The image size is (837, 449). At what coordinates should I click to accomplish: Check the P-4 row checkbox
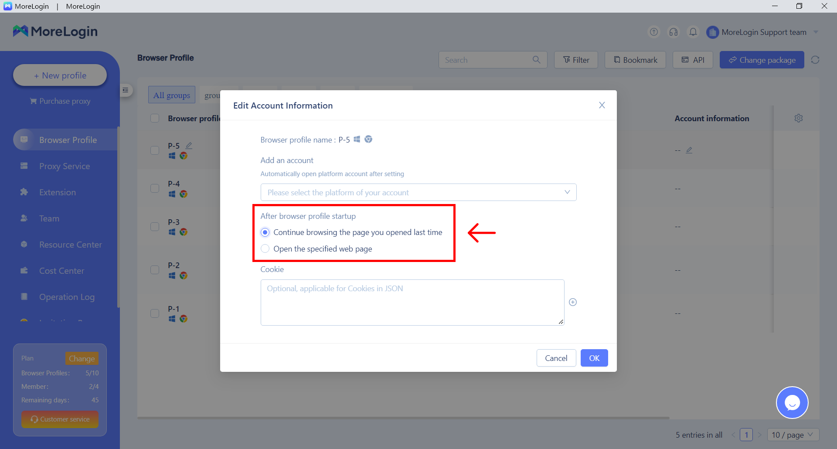[x=155, y=188]
